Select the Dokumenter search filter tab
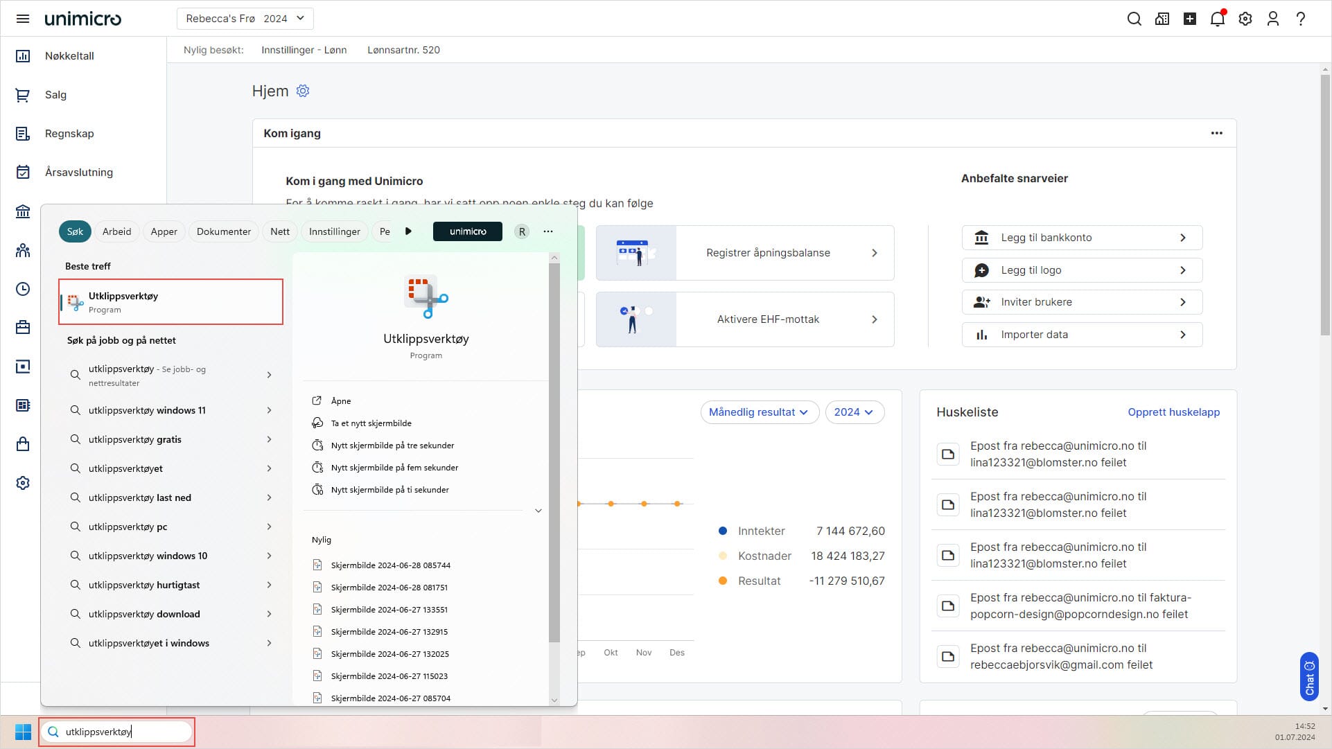This screenshot has width=1332, height=749. coord(223,231)
